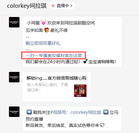
Task: Click the arrow emoji before 立马
Action: (x=106, y=112)
